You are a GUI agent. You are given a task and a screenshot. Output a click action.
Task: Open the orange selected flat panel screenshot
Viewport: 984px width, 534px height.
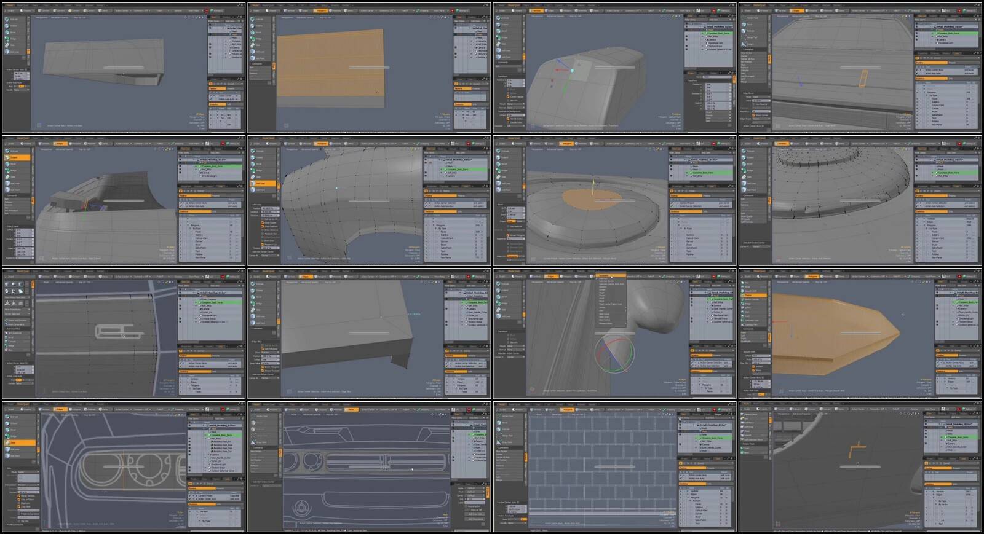[x=369, y=68]
